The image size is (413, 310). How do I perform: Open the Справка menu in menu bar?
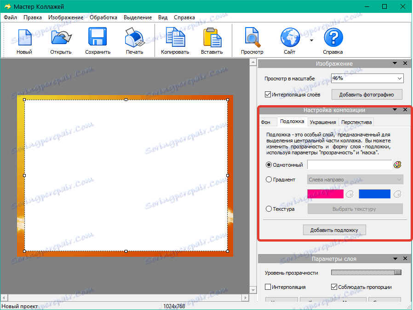[184, 17]
